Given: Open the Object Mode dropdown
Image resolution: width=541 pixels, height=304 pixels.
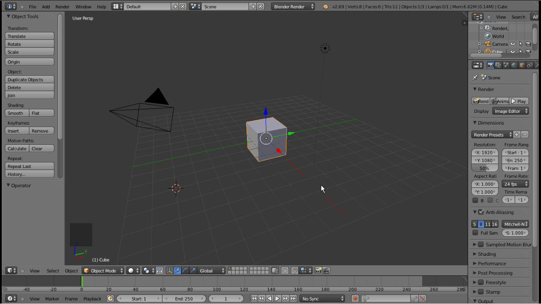Looking at the screenshot, I should pyautogui.click(x=103, y=271).
